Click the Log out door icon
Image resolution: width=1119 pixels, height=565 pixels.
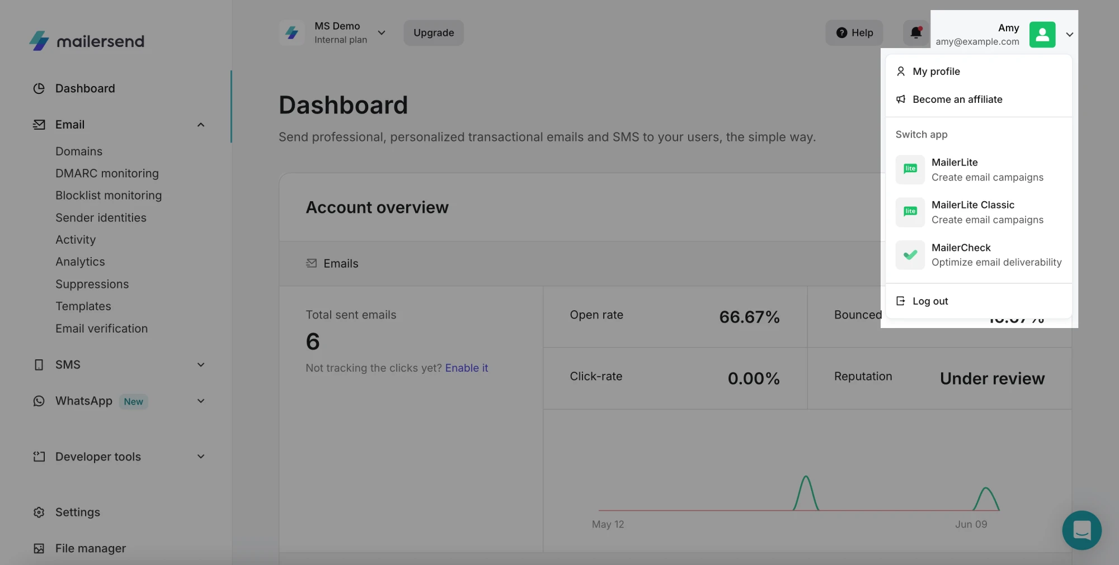(901, 301)
